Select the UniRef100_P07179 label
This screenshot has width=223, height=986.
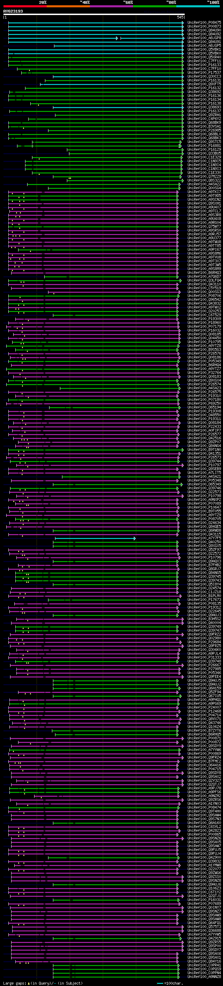tap(204, 326)
